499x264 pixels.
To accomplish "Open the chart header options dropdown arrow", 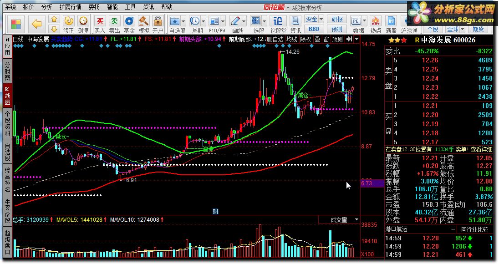I will (357, 39).
